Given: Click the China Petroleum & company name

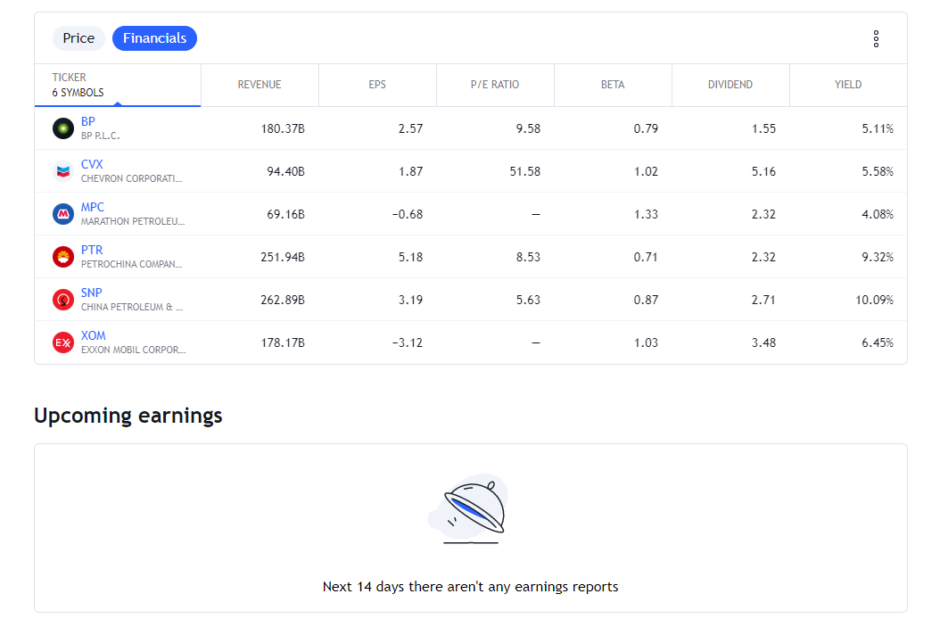Looking at the screenshot, I should (x=132, y=308).
